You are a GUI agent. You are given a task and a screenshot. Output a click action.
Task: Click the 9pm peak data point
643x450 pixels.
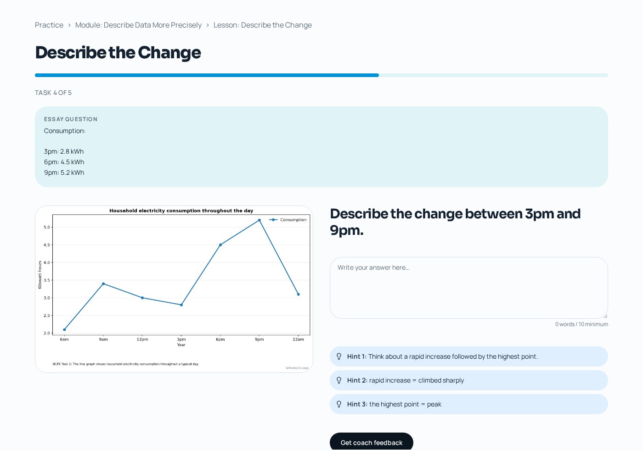pyautogui.click(x=259, y=220)
